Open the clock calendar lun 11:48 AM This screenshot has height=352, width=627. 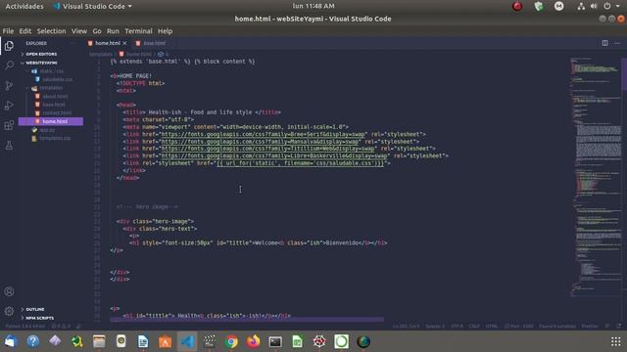313,6
